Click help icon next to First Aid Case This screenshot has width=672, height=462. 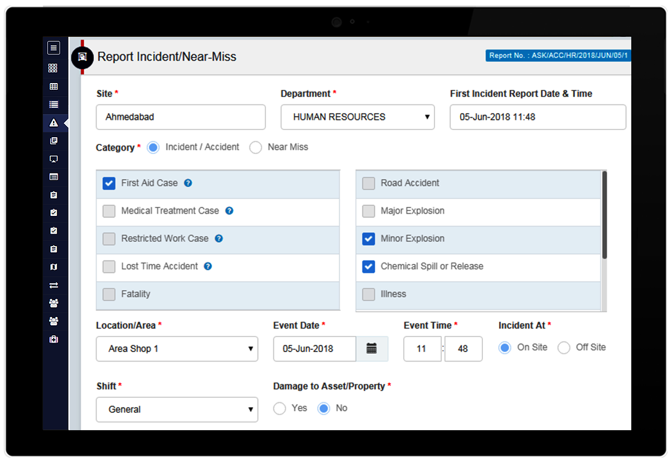click(188, 183)
